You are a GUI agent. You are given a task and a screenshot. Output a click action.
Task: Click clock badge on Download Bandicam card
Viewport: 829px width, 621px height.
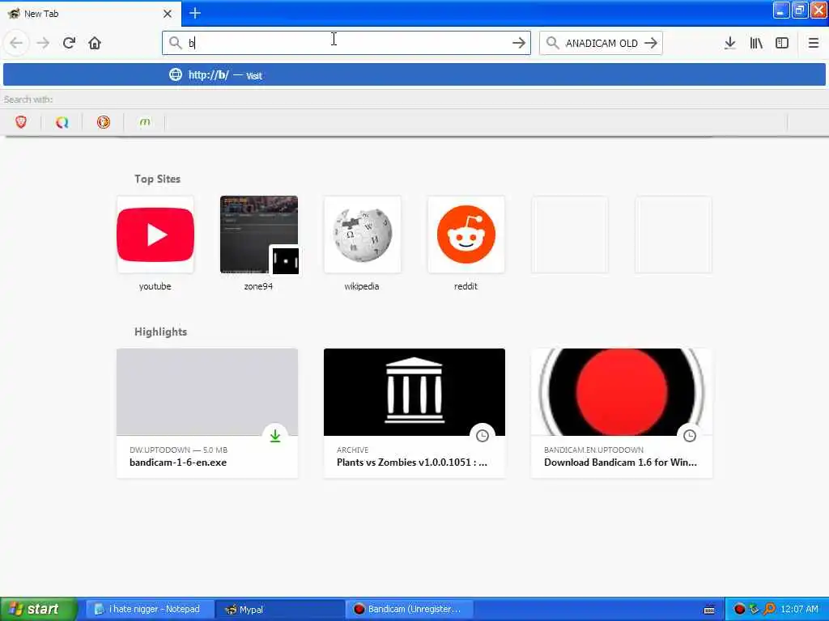(x=690, y=436)
